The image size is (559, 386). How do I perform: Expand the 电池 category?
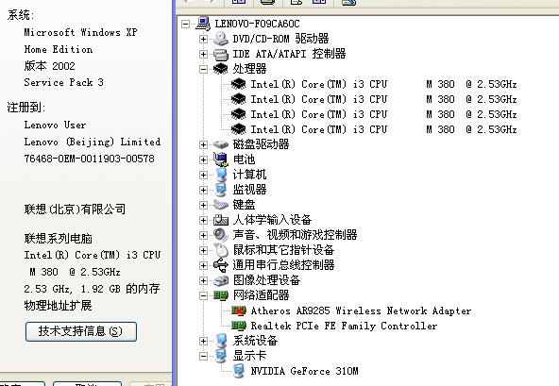tap(203, 159)
